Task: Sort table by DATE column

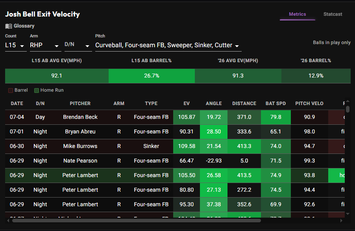Action: [17, 103]
